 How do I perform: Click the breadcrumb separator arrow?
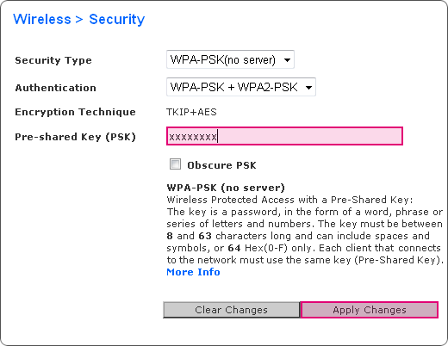coord(79,20)
